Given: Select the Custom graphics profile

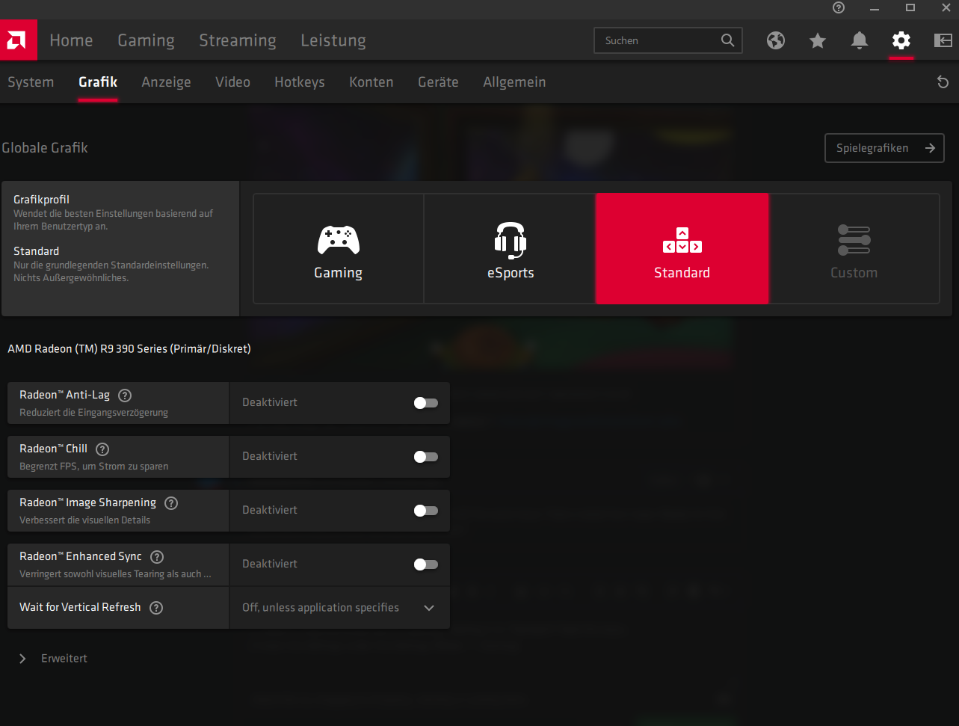Looking at the screenshot, I should coord(854,249).
